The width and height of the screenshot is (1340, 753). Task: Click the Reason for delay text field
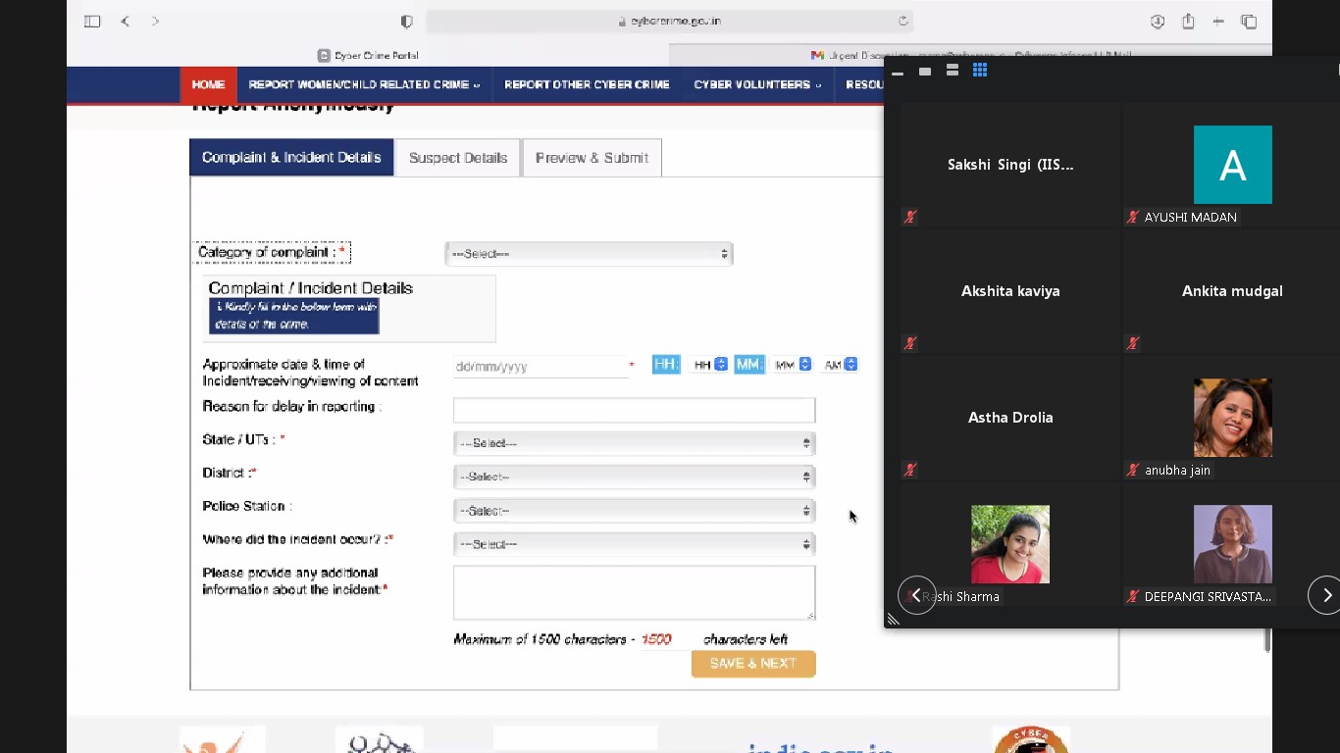(634, 410)
